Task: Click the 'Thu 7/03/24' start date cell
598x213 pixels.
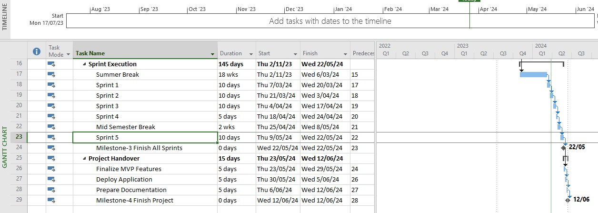Action: point(278,85)
